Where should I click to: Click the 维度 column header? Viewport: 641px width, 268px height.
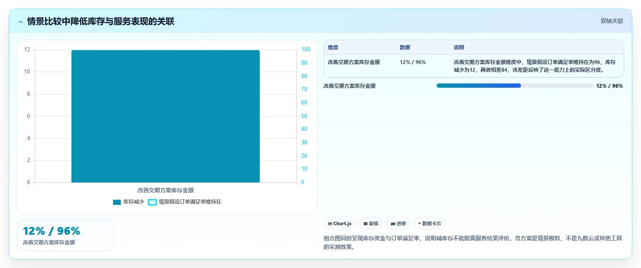(333, 48)
